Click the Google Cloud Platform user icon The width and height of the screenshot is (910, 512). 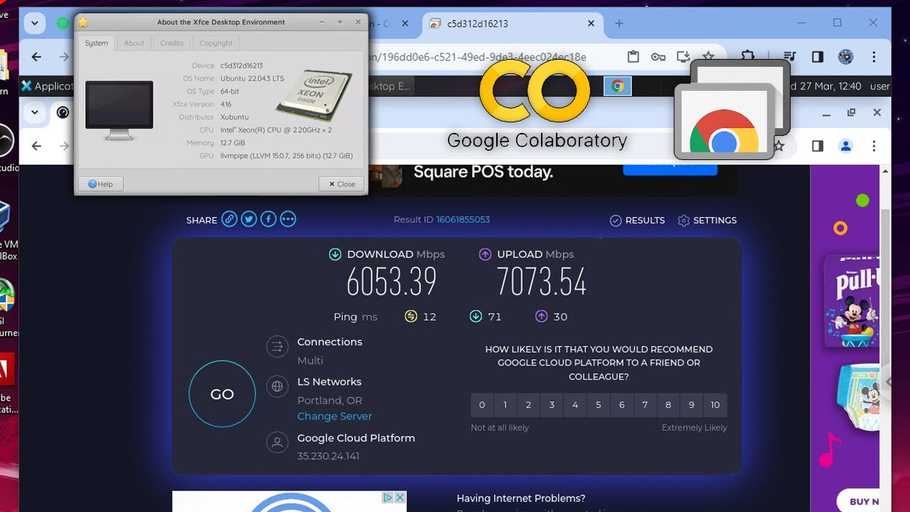click(277, 443)
